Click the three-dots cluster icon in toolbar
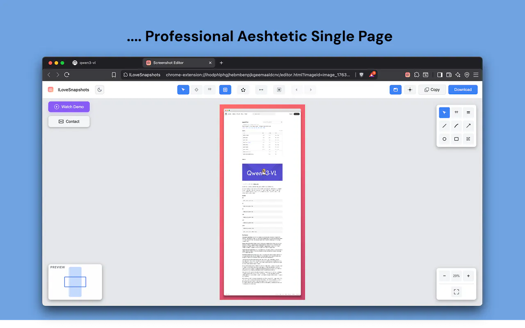The image size is (525, 328). (243, 90)
